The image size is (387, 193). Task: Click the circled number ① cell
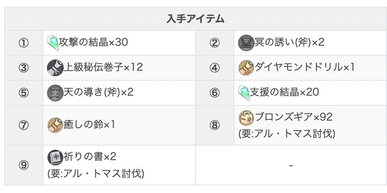(x=23, y=43)
